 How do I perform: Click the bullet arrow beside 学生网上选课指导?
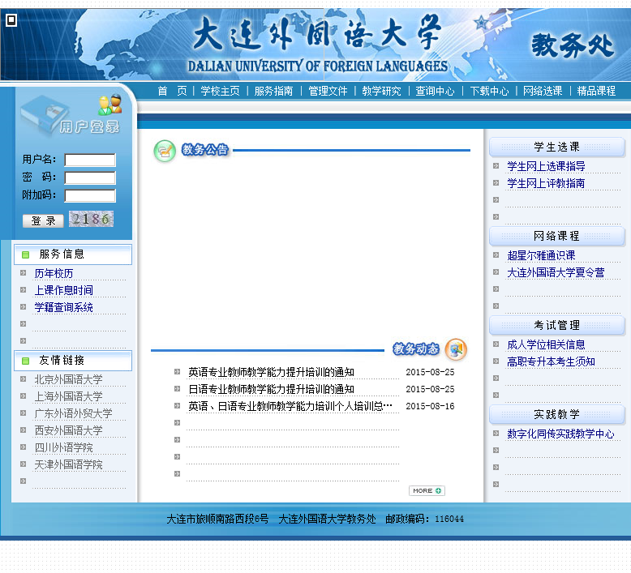pos(496,165)
